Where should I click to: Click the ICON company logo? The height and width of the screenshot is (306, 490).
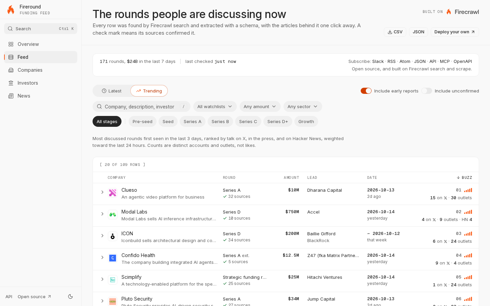coord(113,236)
